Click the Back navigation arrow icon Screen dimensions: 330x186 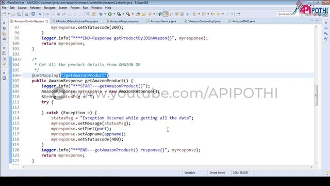coord(219,14)
